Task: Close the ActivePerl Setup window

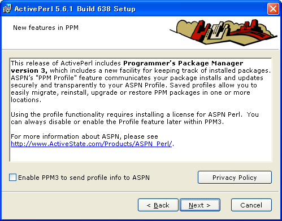Action: point(273,8)
